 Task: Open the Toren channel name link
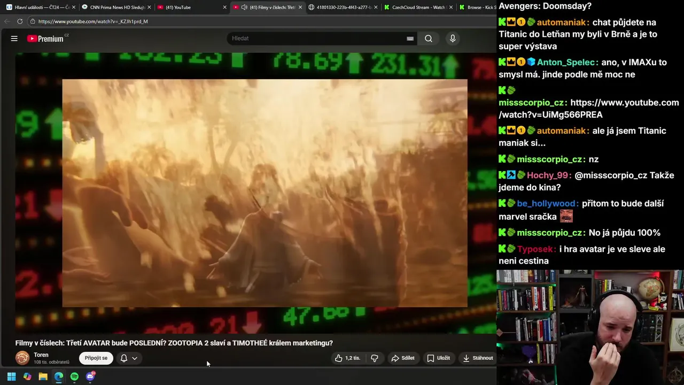[41, 355]
